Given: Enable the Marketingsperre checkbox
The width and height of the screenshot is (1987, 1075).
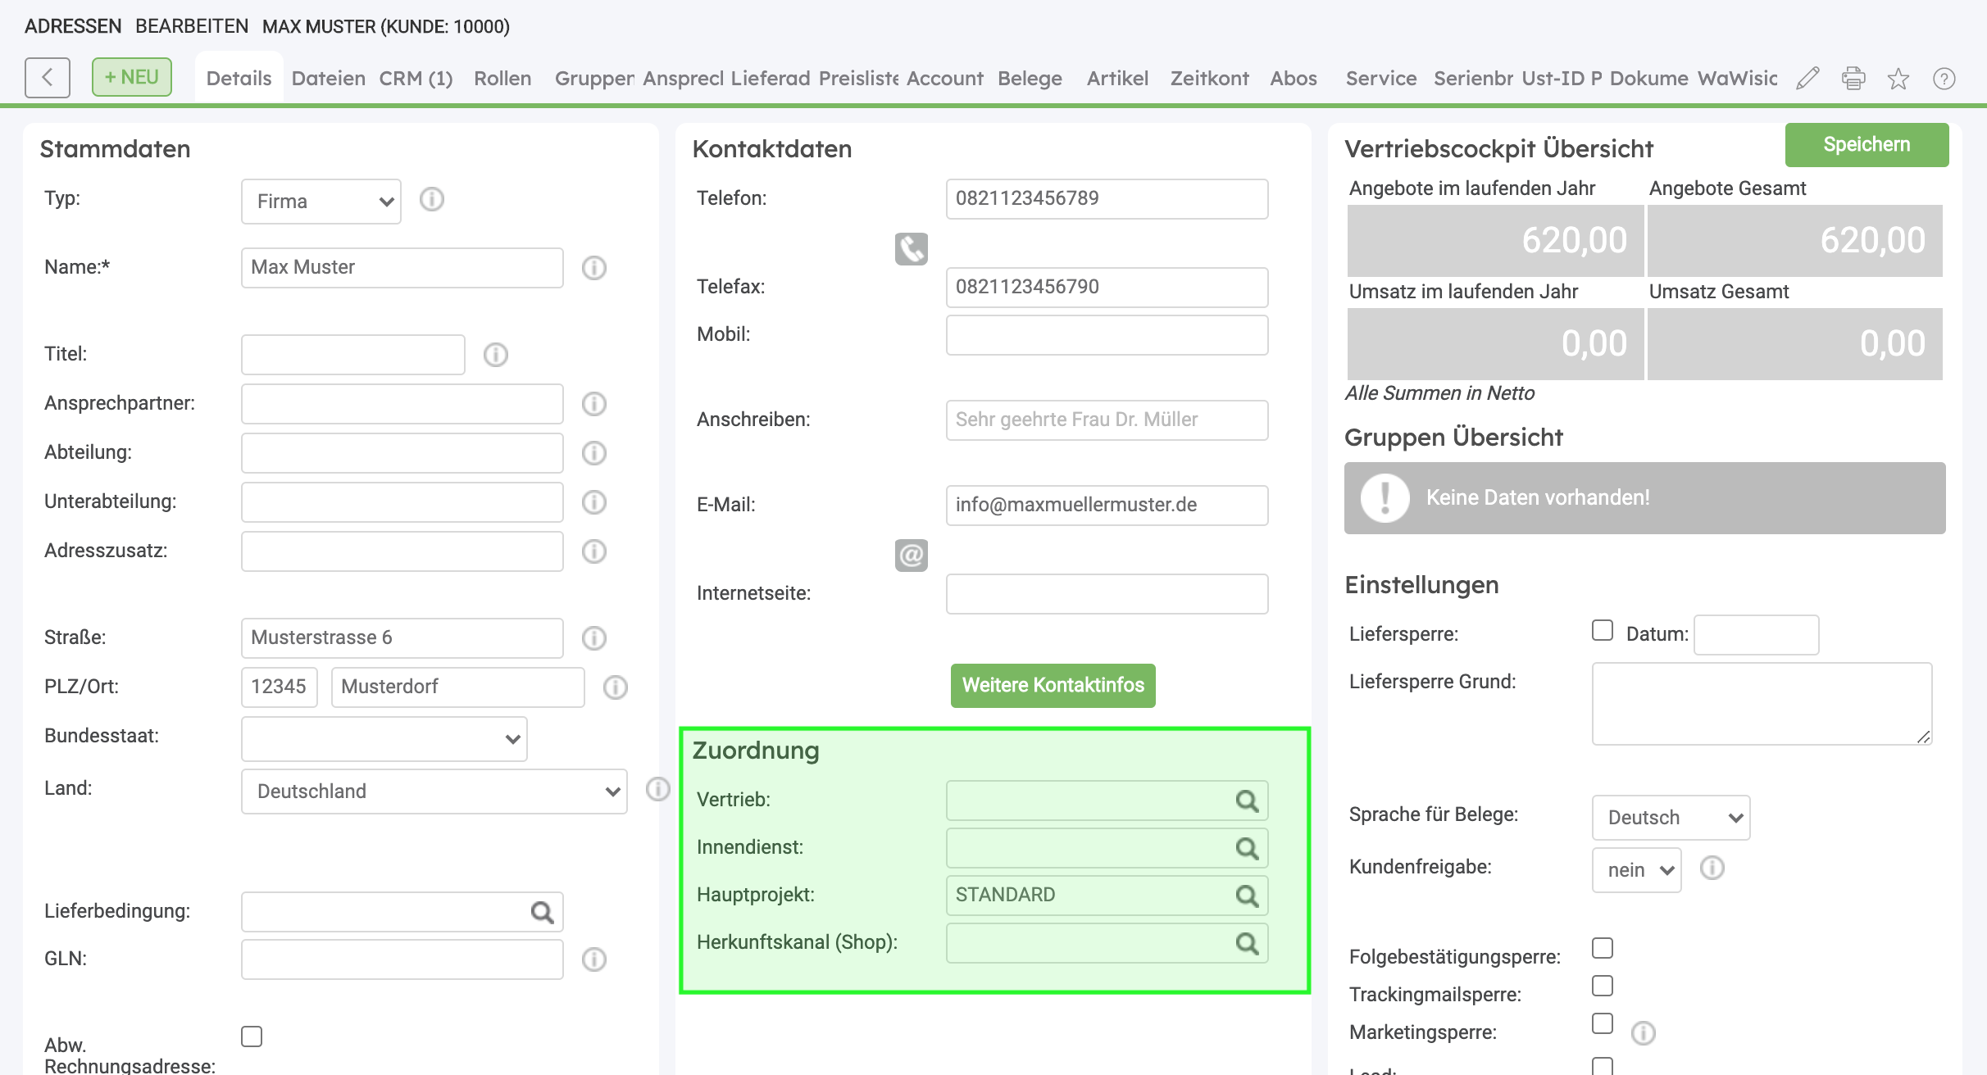Looking at the screenshot, I should (x=1602, y=1023).
